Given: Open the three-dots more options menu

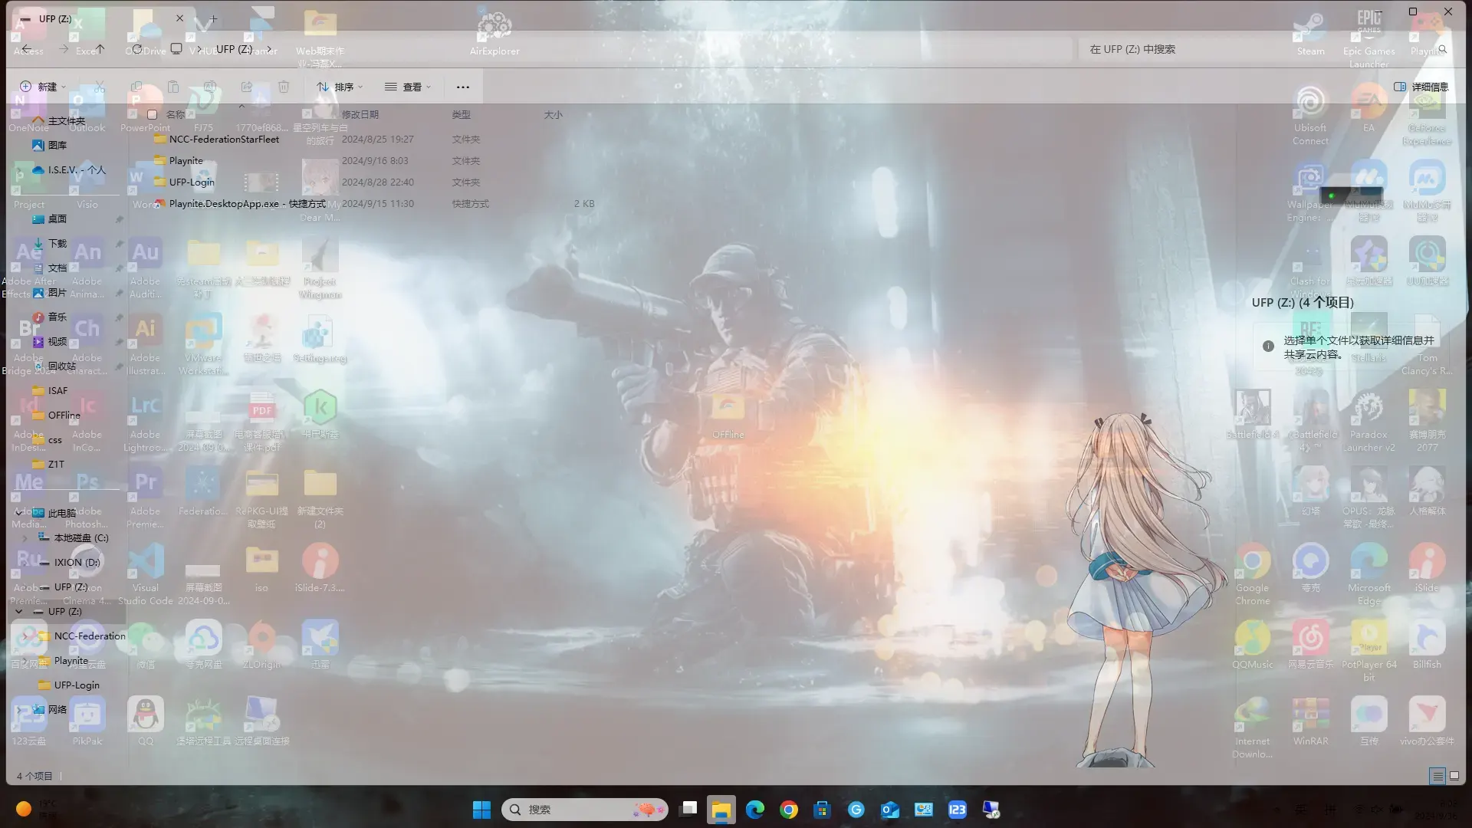Looking at the screenshot, I should click(463, 87).
